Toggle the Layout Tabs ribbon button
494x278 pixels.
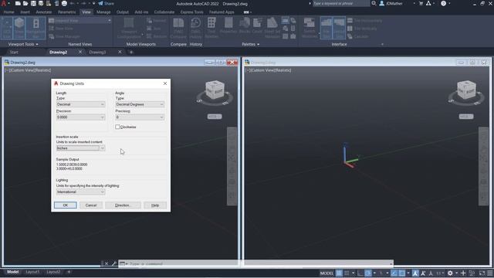[339, 28]
